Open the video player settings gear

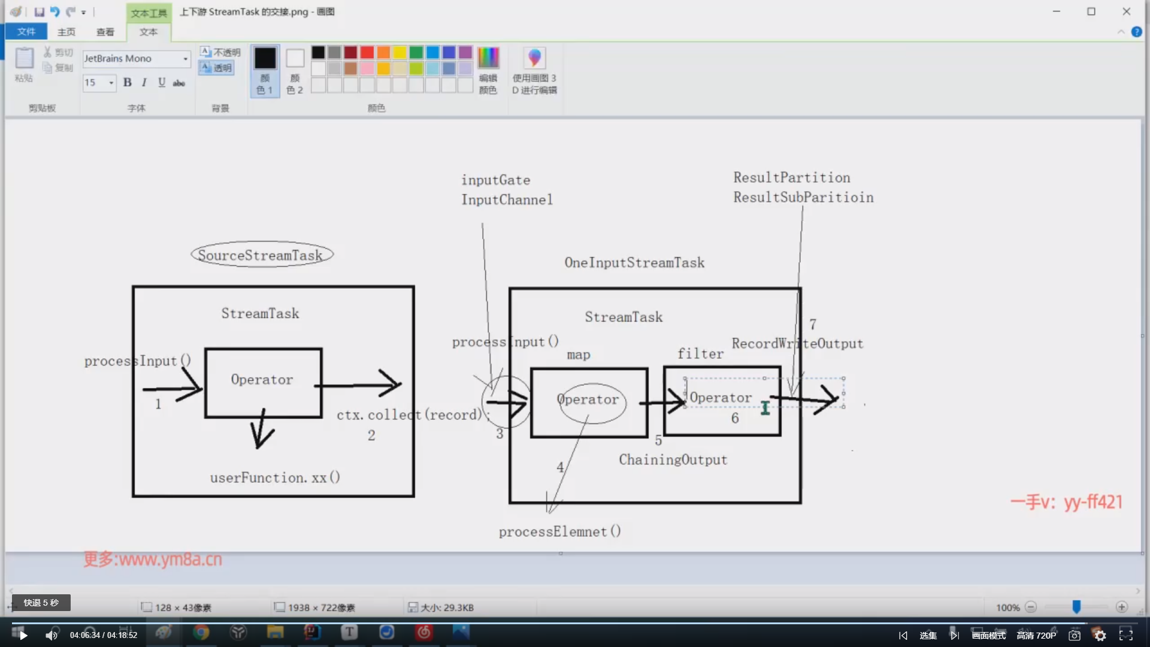point(1100,635)
